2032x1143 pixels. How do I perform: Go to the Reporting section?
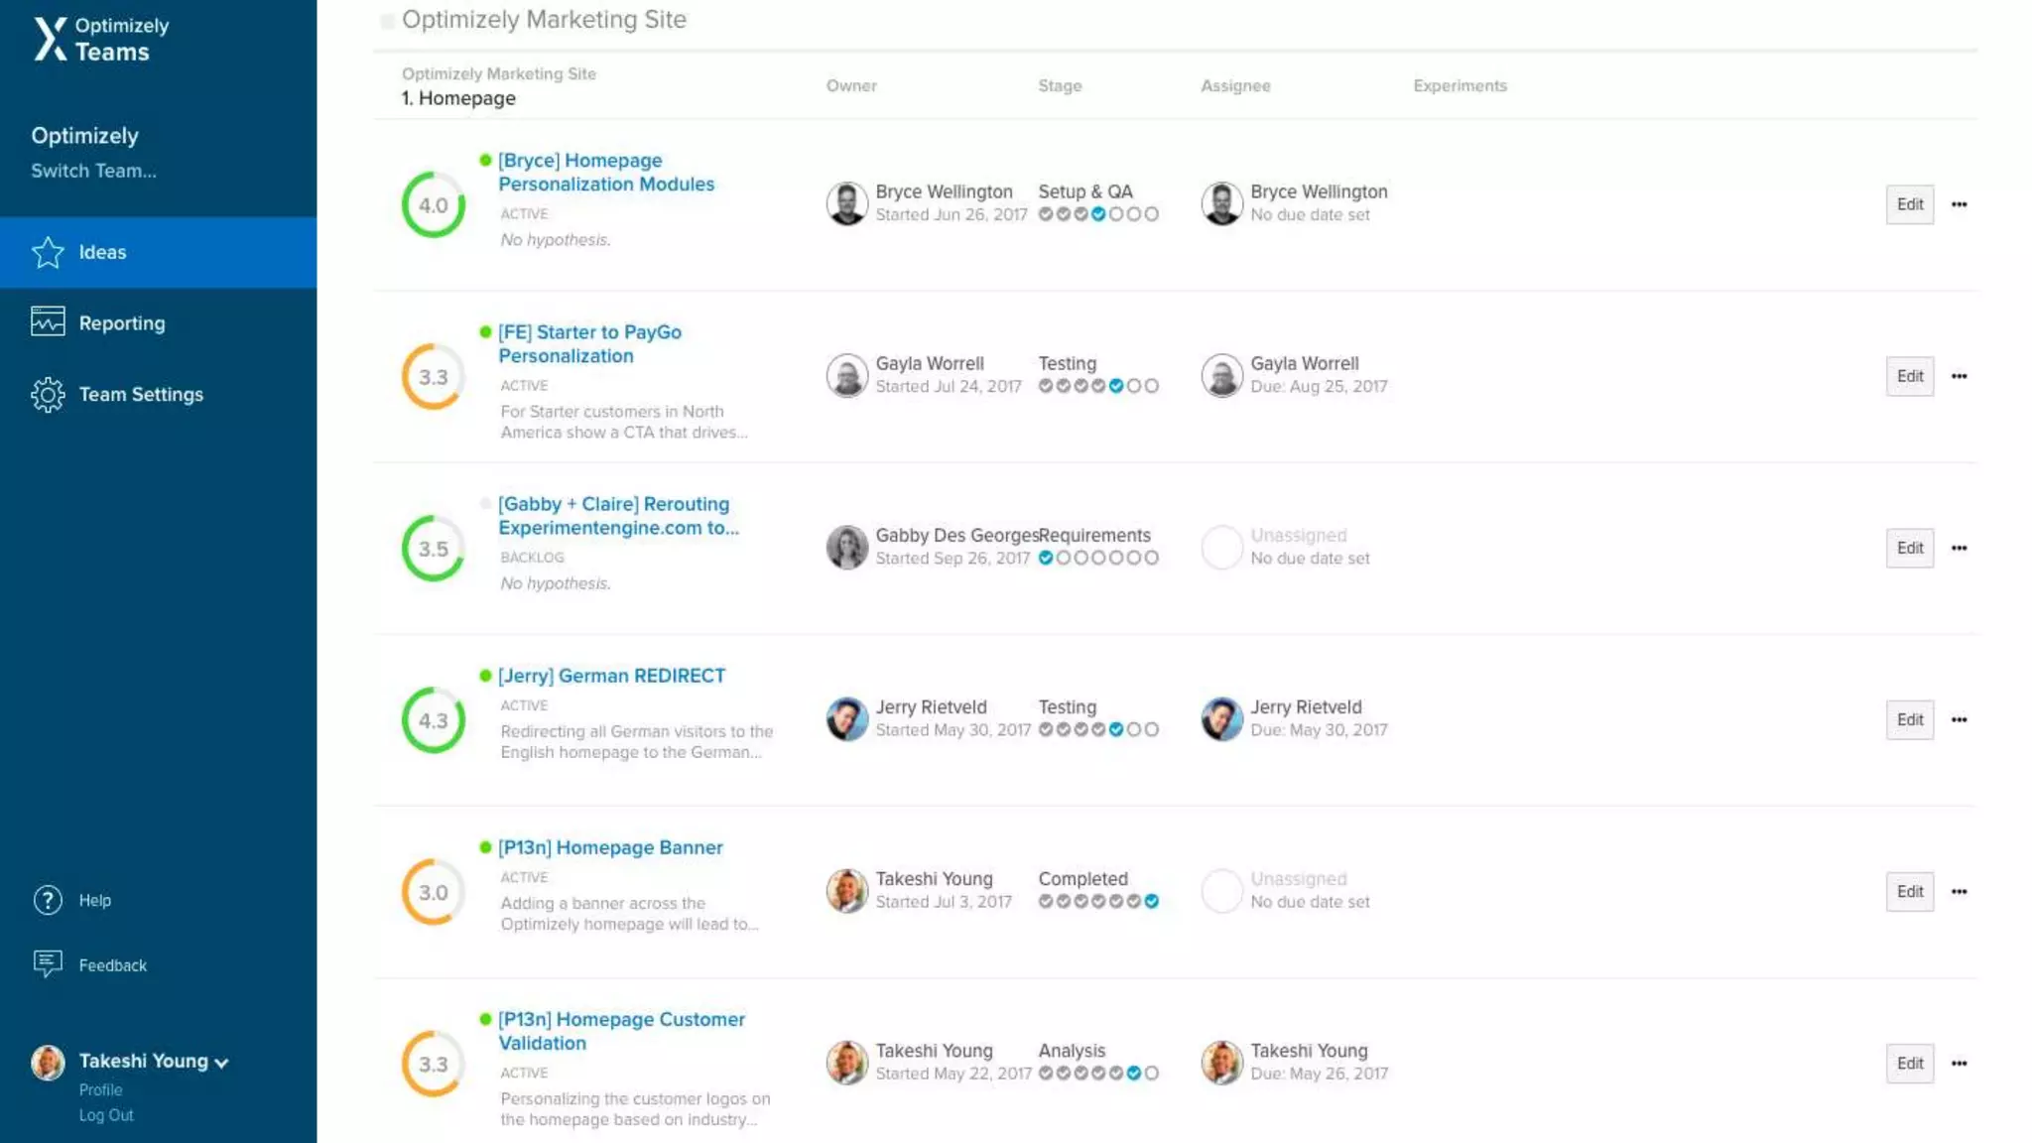(122, 323)
